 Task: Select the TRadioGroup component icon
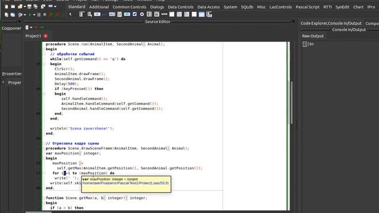(x=179, y=14)
